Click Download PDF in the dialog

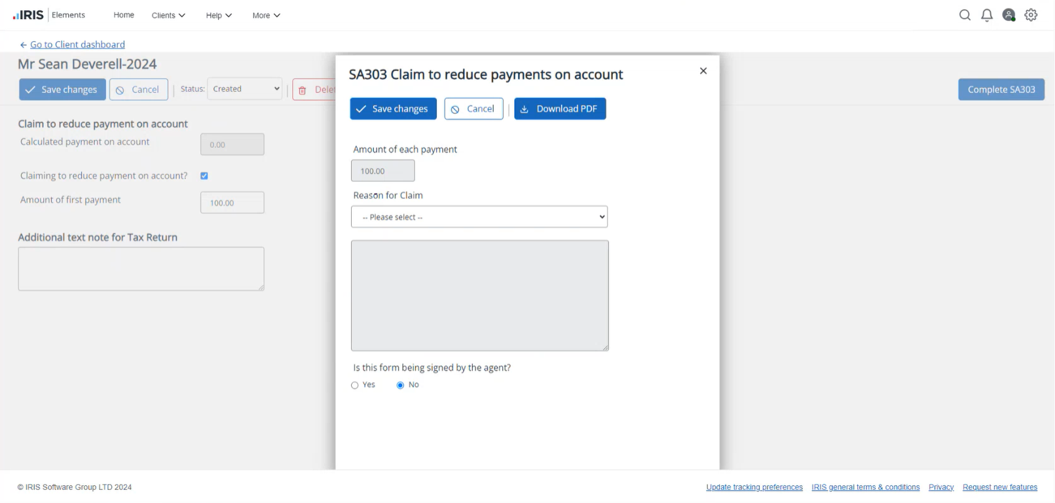click(559, 109)
